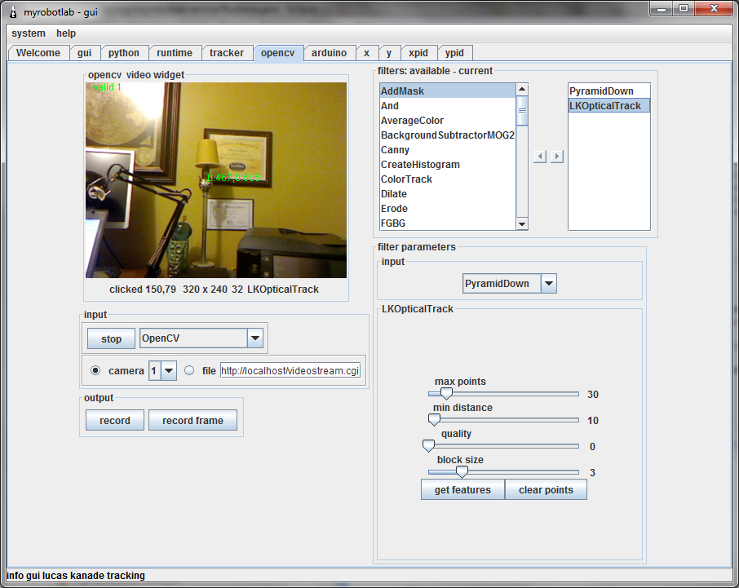Screen dimensions: 739x588
Task: Switch to the arduino tab
Action: [329, 53]
